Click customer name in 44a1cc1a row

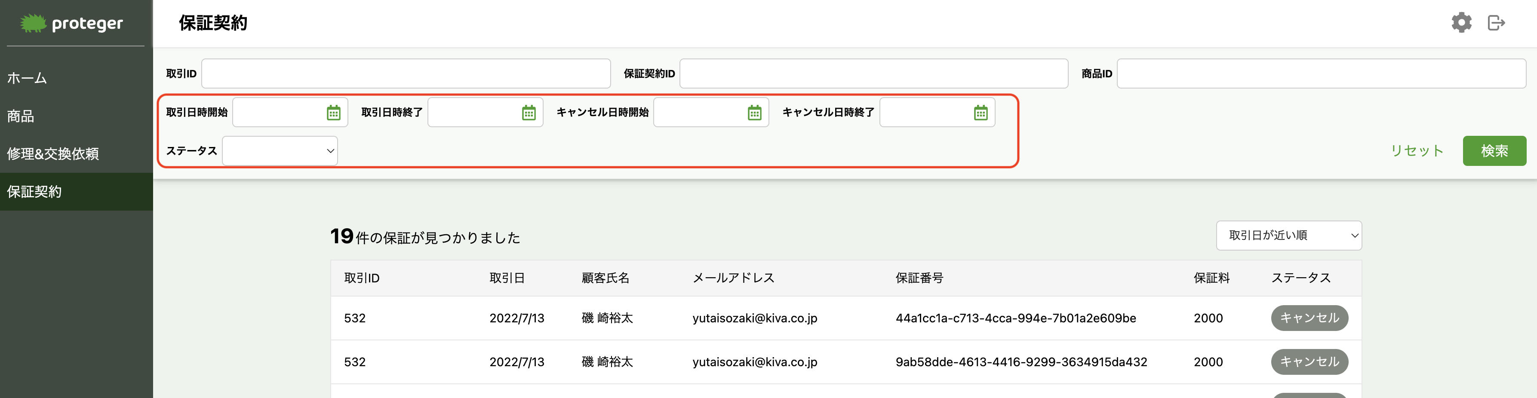pyautogui.click(x=607, y=318)
